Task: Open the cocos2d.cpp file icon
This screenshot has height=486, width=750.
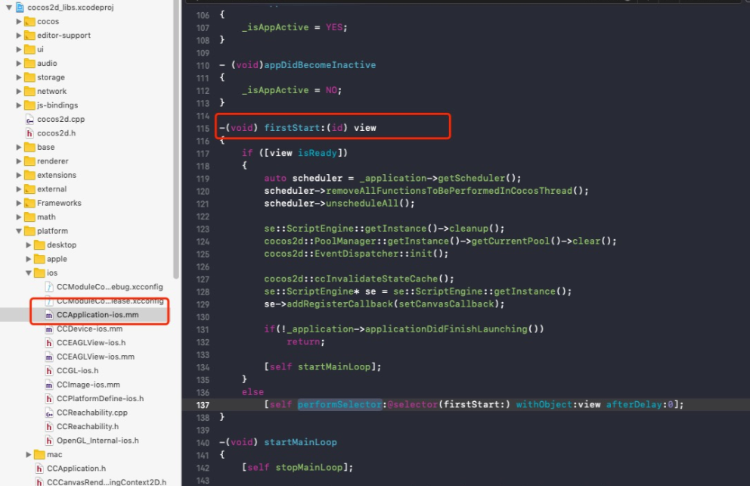Action: click(29, 119)
